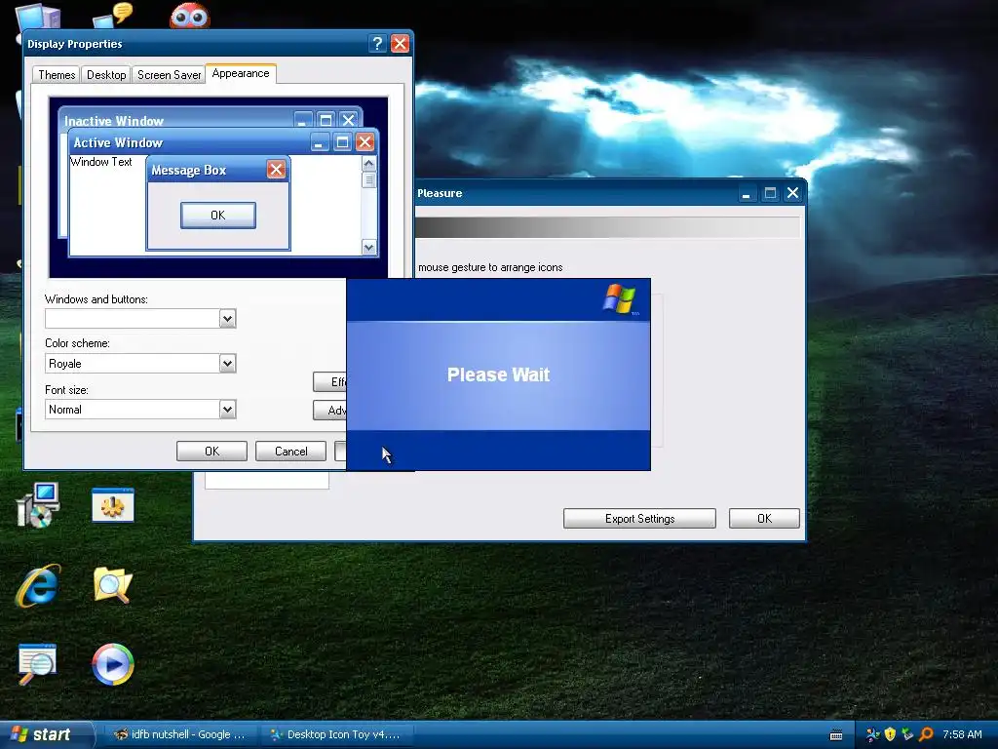
Task: Click the Desktop Icon Toy tray icon
Action: pyautogui.click(x=872, y=735)
